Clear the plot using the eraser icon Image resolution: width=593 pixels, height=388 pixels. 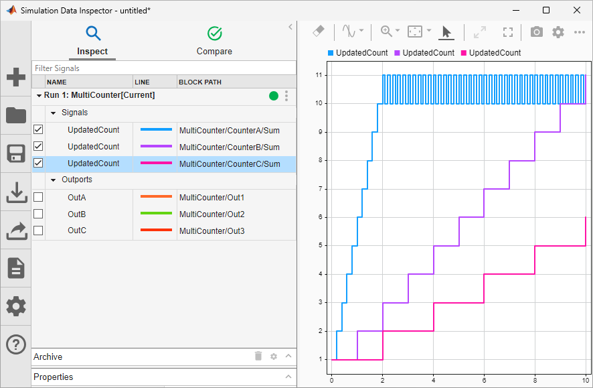[318, 31]
